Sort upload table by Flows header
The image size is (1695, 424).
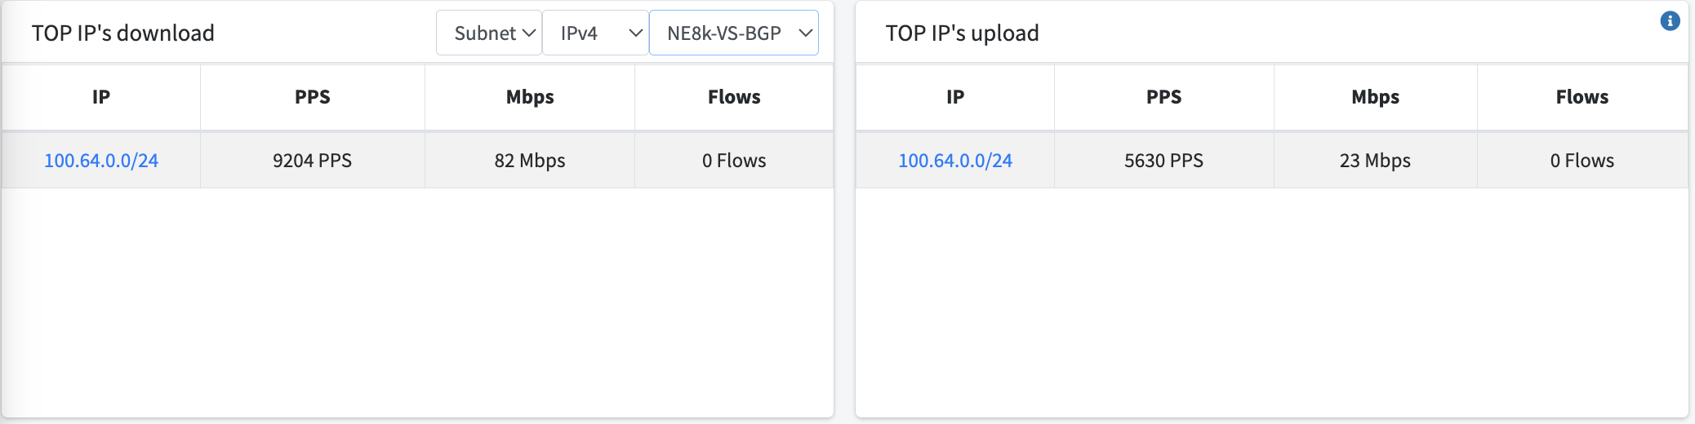[1582, 97]
